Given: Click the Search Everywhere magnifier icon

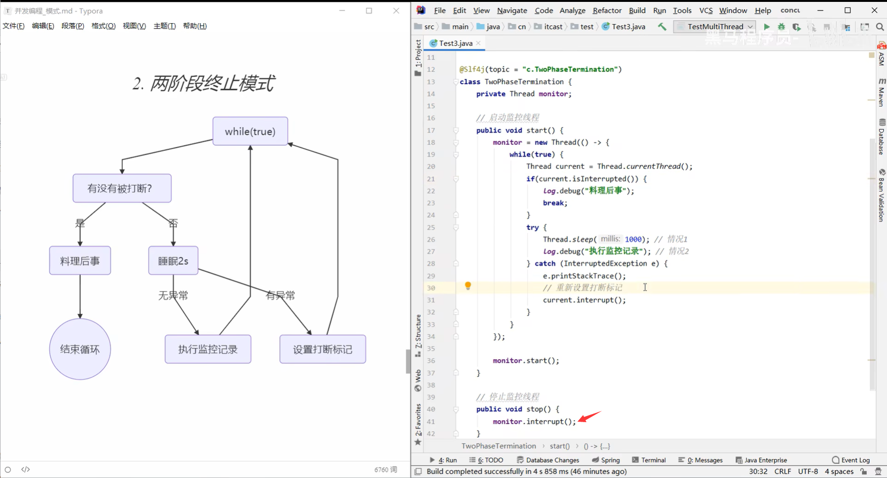Looking at the screenshot, I should click(880, 27).
